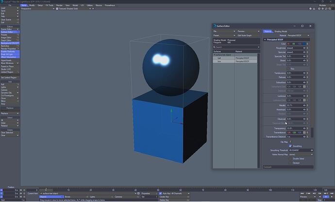
Task: Open envelope E button for Clearcoat
Action: coord(308,119)
